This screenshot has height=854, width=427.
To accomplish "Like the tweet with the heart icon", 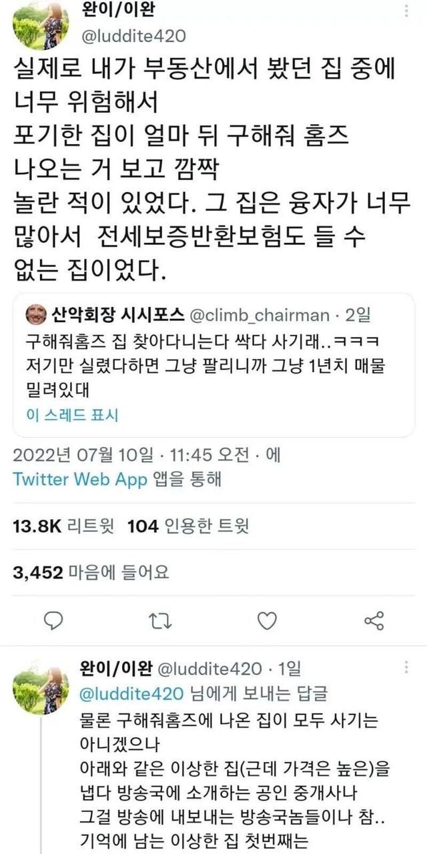I will pyautogui.click(x=267, y=620).
